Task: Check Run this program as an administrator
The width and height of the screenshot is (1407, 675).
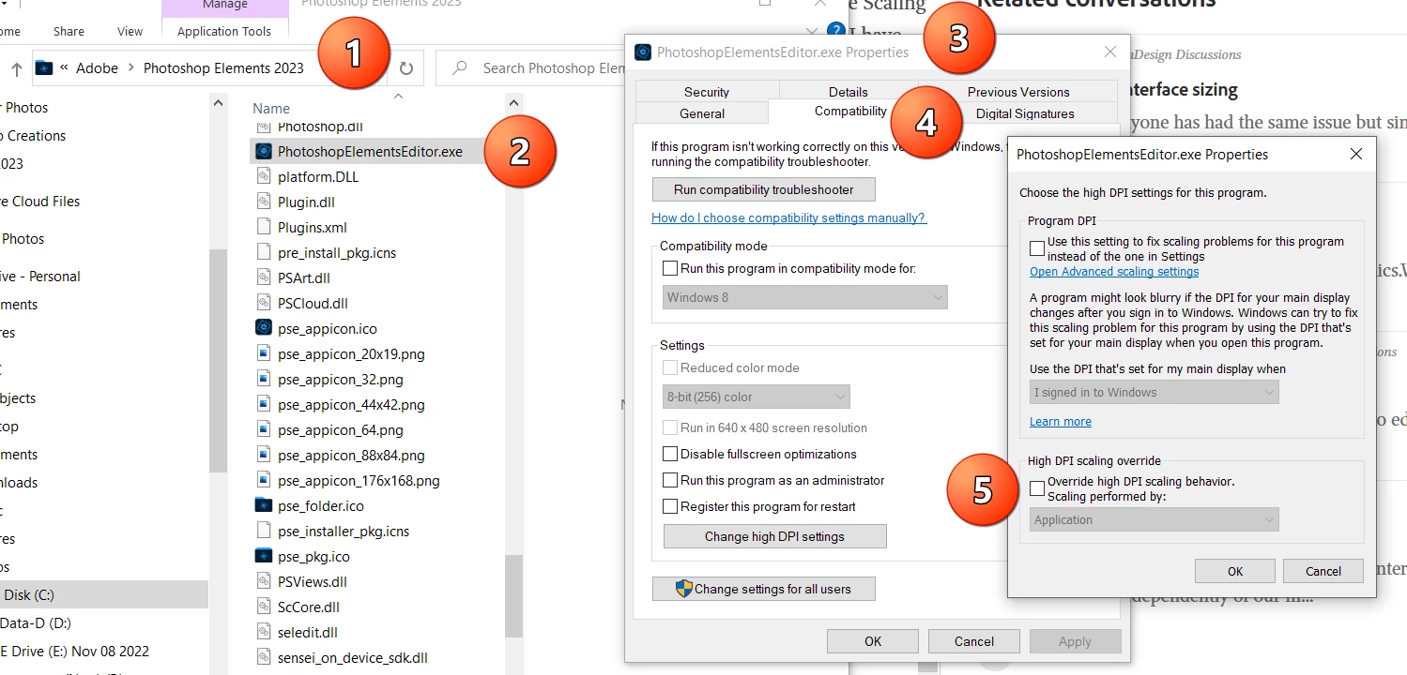Action: pos(670,480)
